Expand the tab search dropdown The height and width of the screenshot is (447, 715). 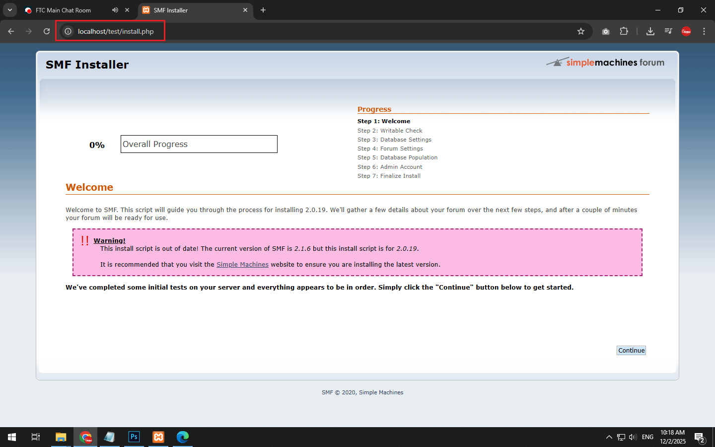[x=9, y=10]
